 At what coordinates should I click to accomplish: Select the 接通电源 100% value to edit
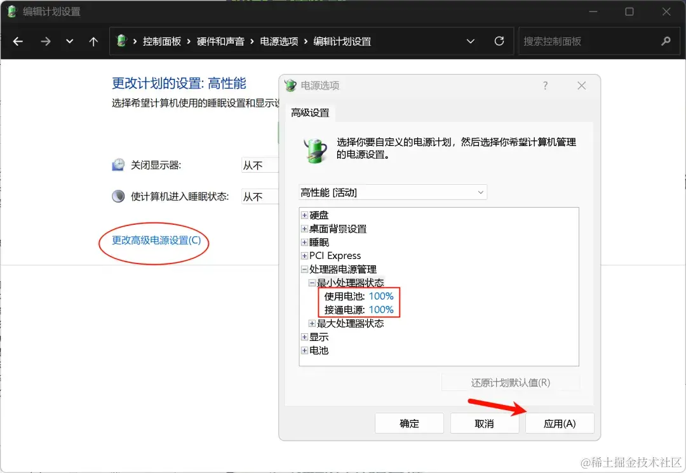(x=381, y=310)
